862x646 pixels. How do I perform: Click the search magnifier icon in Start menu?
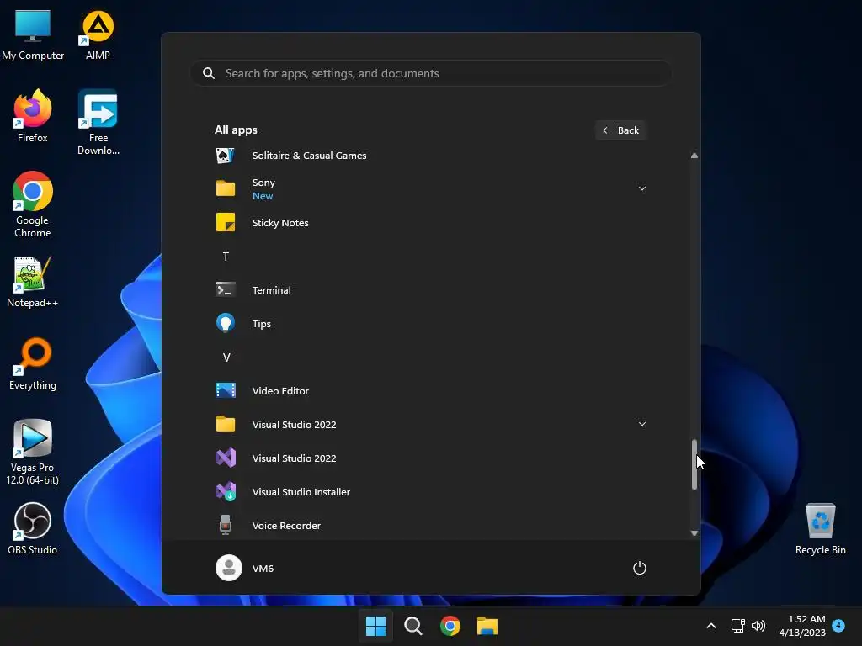[x=209, y=73]
